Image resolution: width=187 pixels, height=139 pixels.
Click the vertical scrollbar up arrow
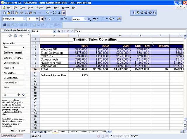[x=185, y=35]
